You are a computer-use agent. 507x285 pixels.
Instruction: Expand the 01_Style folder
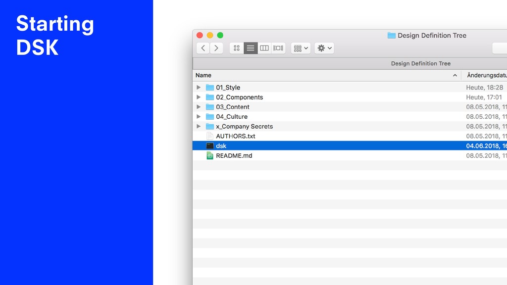point(199,87)
